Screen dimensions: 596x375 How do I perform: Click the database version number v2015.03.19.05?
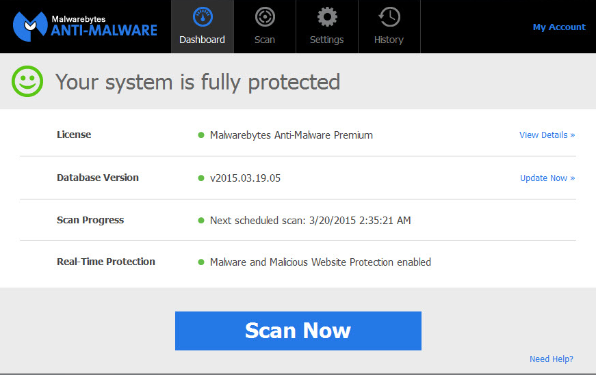tap(245, 178)
